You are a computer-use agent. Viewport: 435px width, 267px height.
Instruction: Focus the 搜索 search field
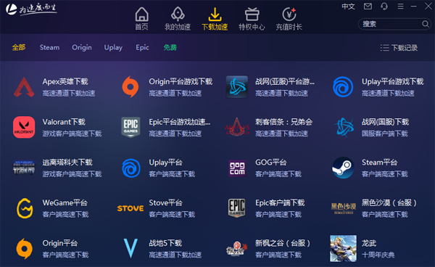click(394, 24)
